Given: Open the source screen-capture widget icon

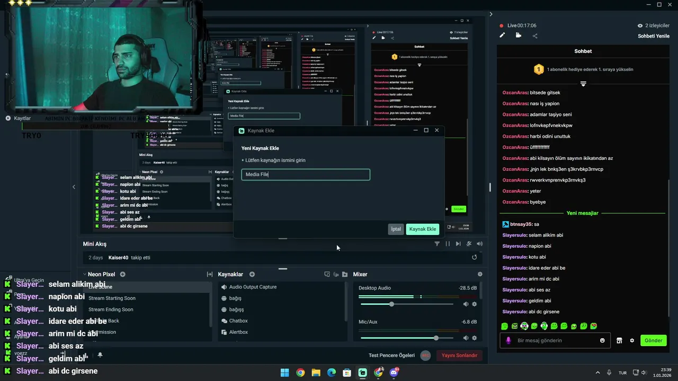Looking at the screenshot, I should [327, 274].
